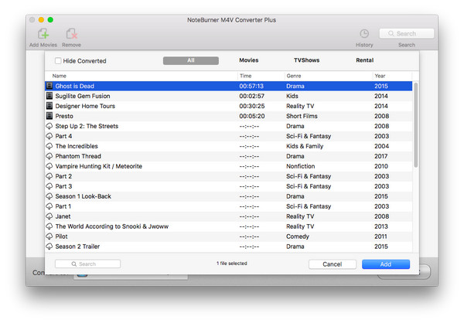Click cloud icon for Season 1 Look-Back

pos(49,196)
